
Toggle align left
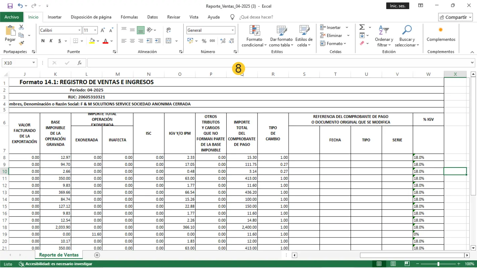[x=124, y=41]
